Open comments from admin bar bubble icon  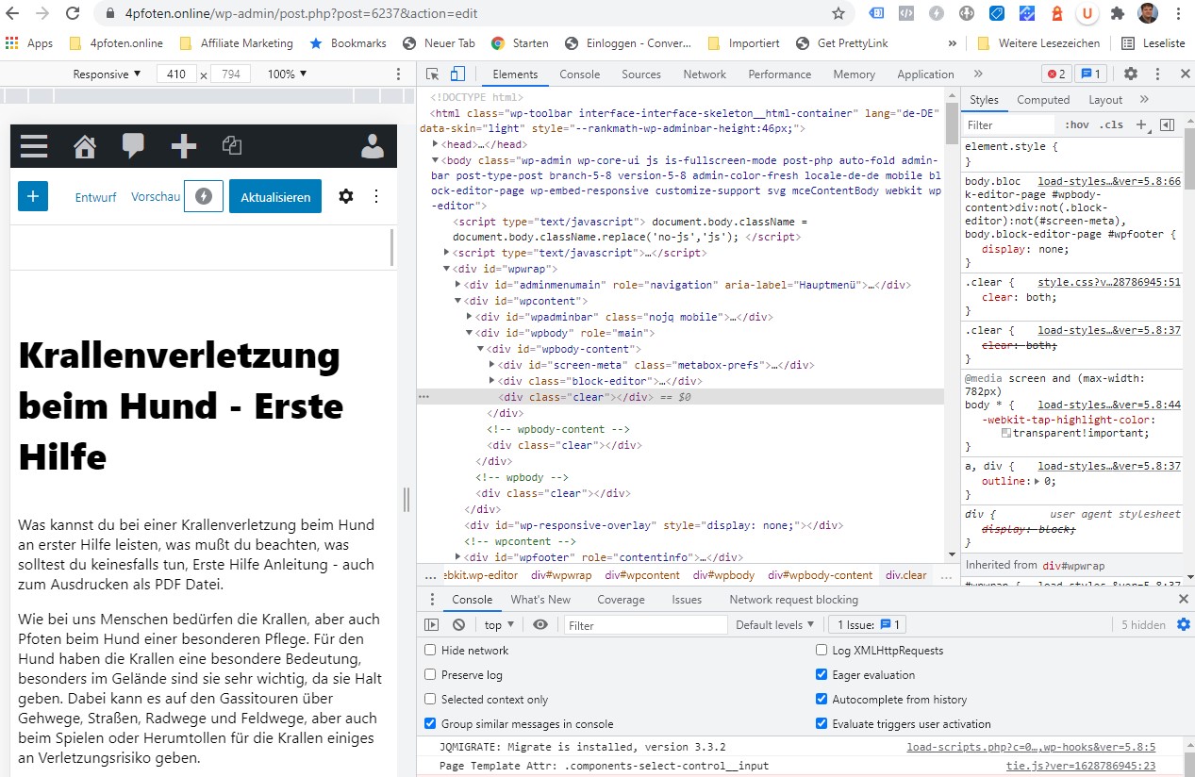[x=134, y=146]
